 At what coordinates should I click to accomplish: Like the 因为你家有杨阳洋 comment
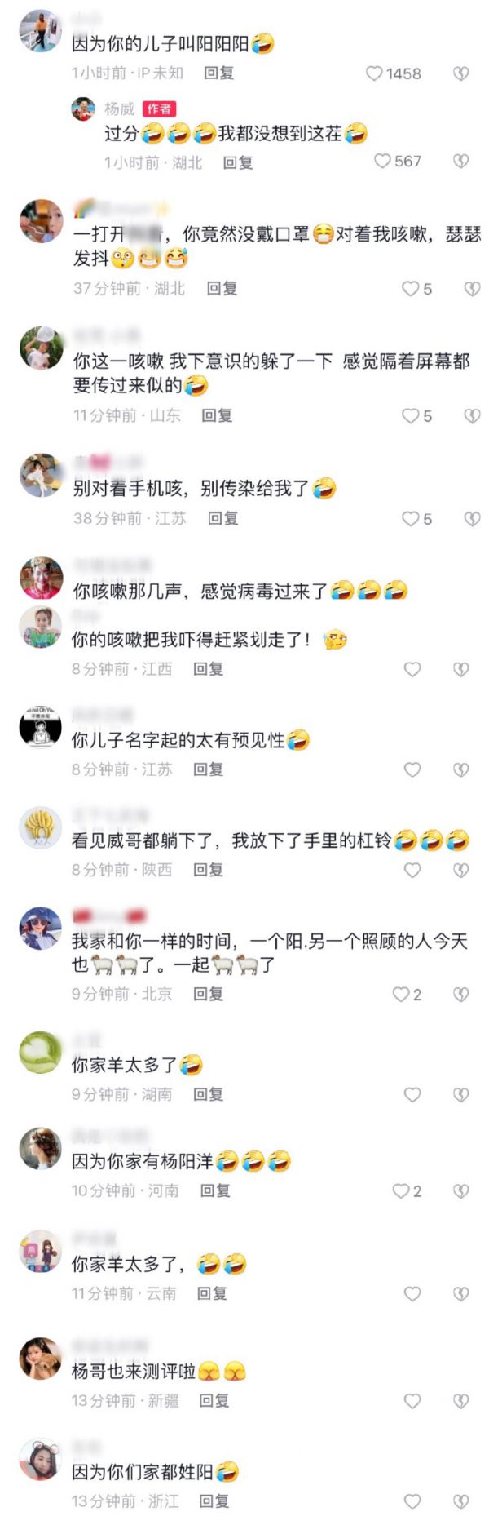pos(401,1190)
